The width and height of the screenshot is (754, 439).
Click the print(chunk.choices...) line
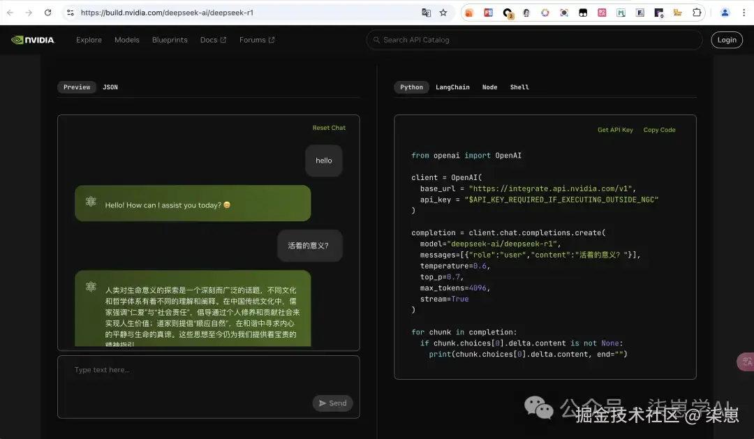[528, 355]
